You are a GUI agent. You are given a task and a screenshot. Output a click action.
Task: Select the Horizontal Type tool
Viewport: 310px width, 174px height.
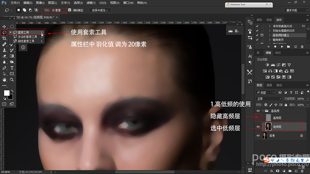click(x=12, y=68)
